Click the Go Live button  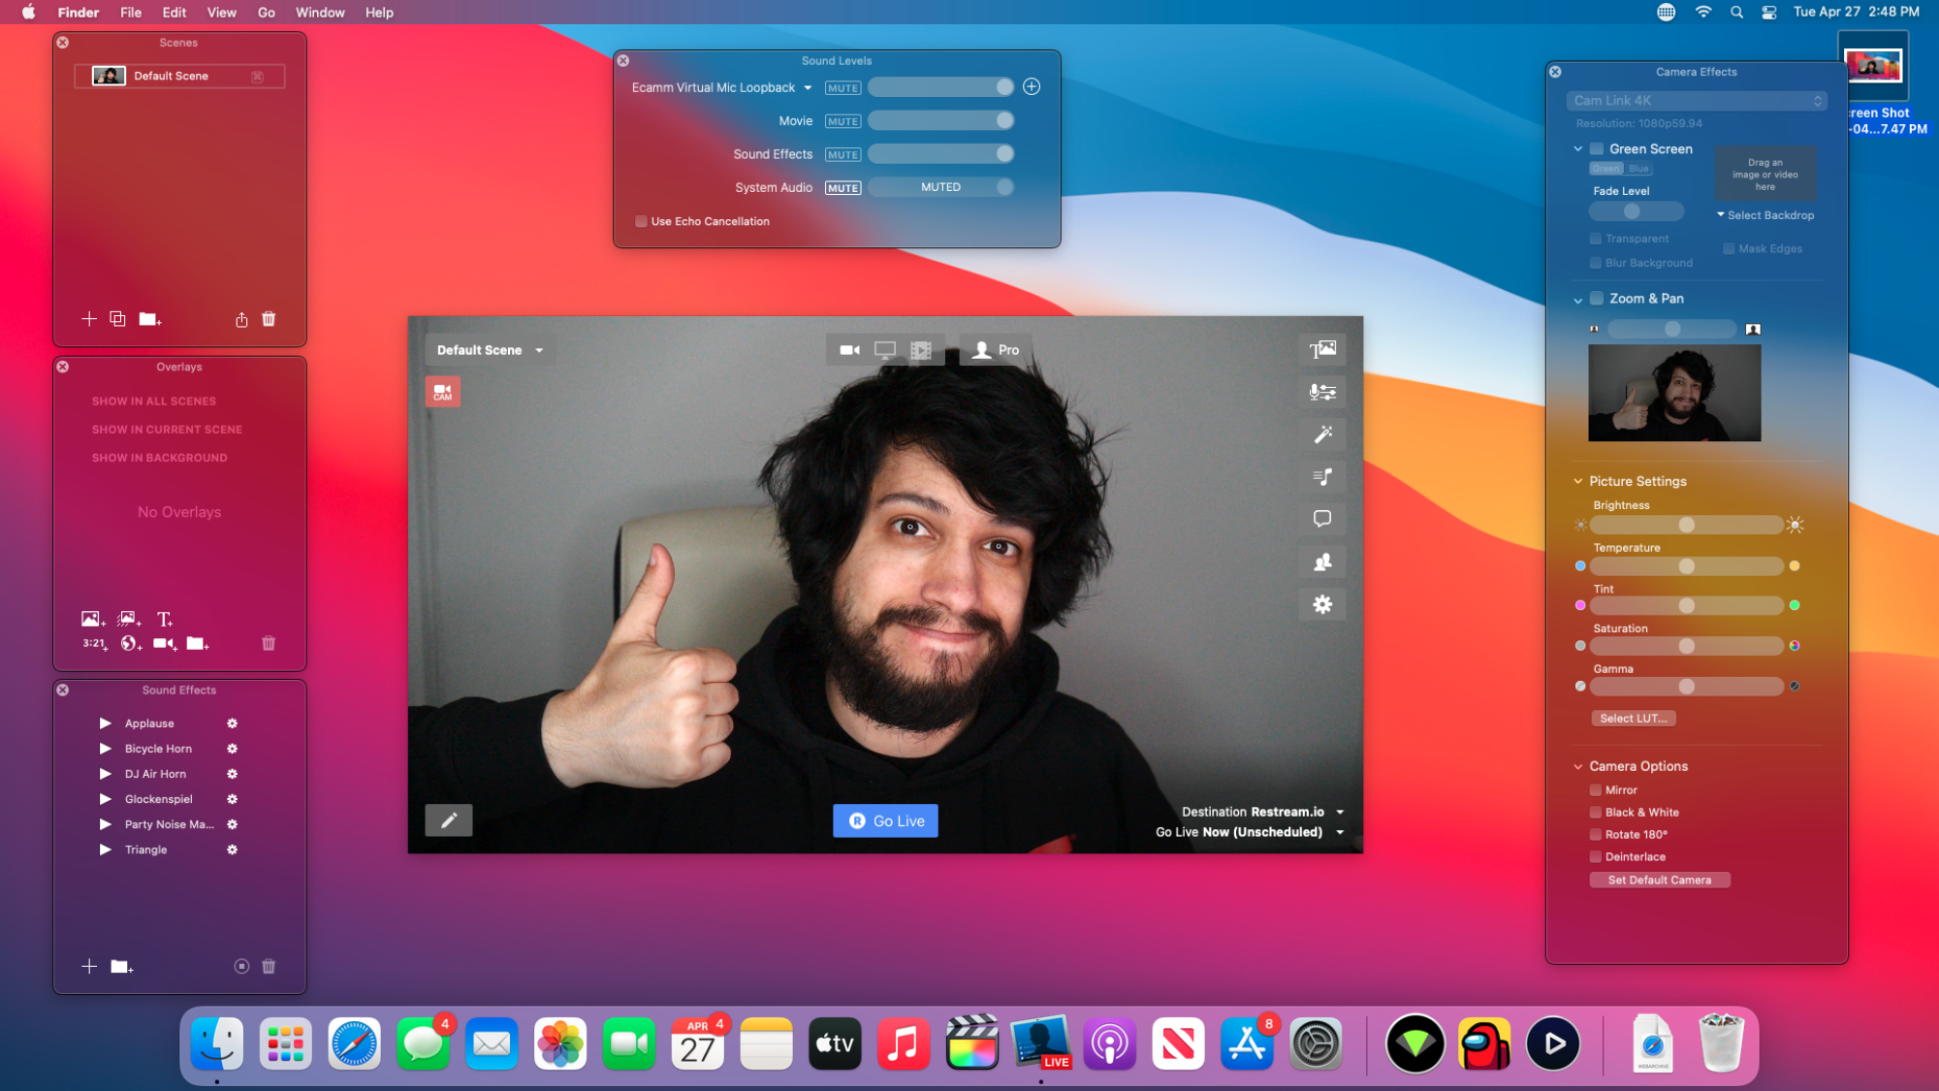(885, 820)
